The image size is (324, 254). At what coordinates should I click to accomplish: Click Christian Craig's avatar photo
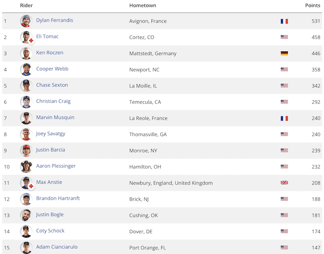pos(26,102)
